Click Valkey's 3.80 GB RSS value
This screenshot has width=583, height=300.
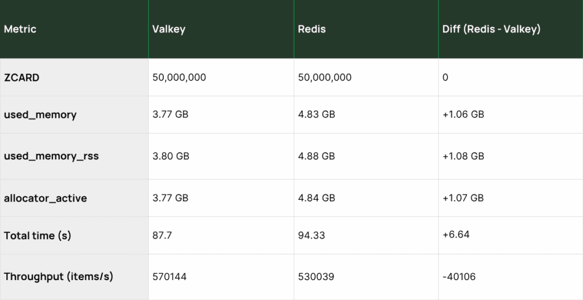click(x=171, y=156)
